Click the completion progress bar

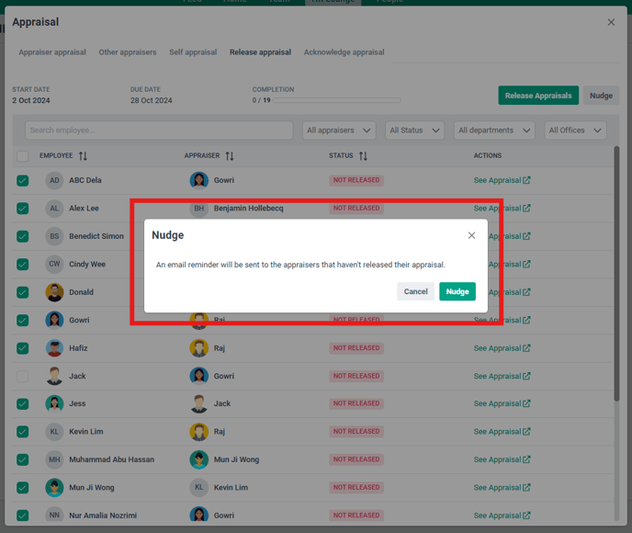point(337,100)
